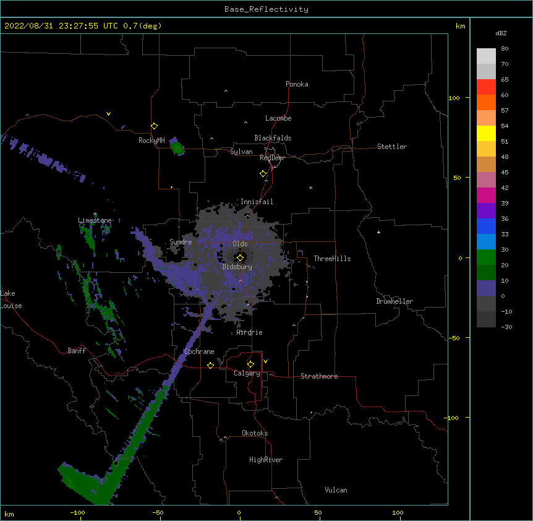Click the Calgary city label

(247, 373)
